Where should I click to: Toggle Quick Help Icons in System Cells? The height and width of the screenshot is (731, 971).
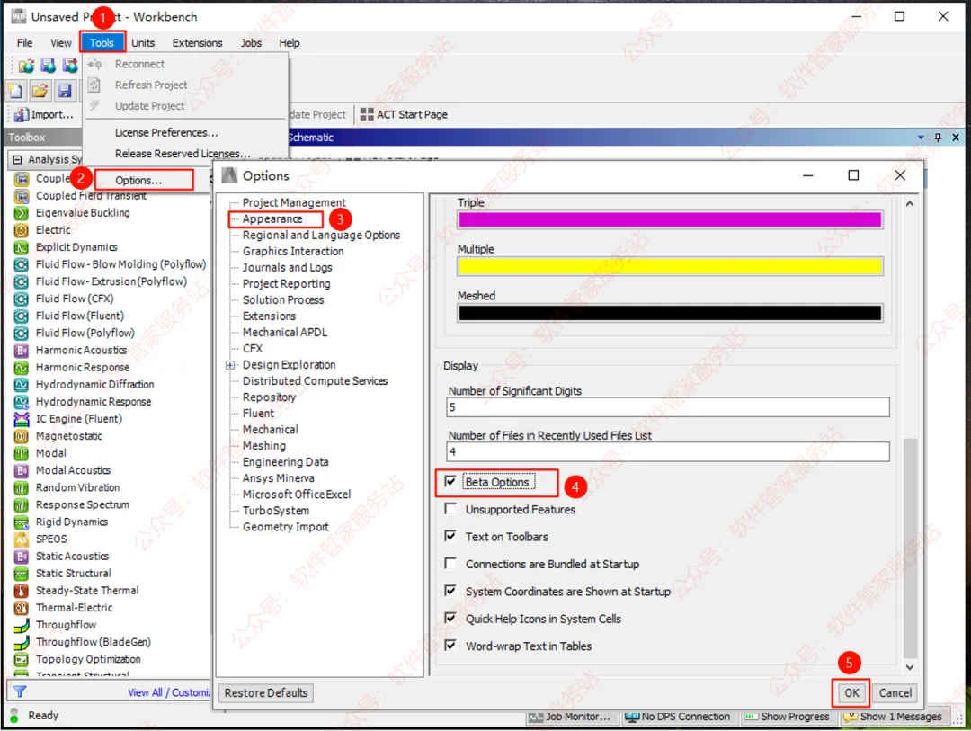pos(450,618)
